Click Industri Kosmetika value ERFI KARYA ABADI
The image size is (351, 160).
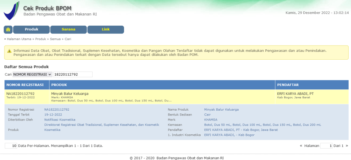pos(229,135)
